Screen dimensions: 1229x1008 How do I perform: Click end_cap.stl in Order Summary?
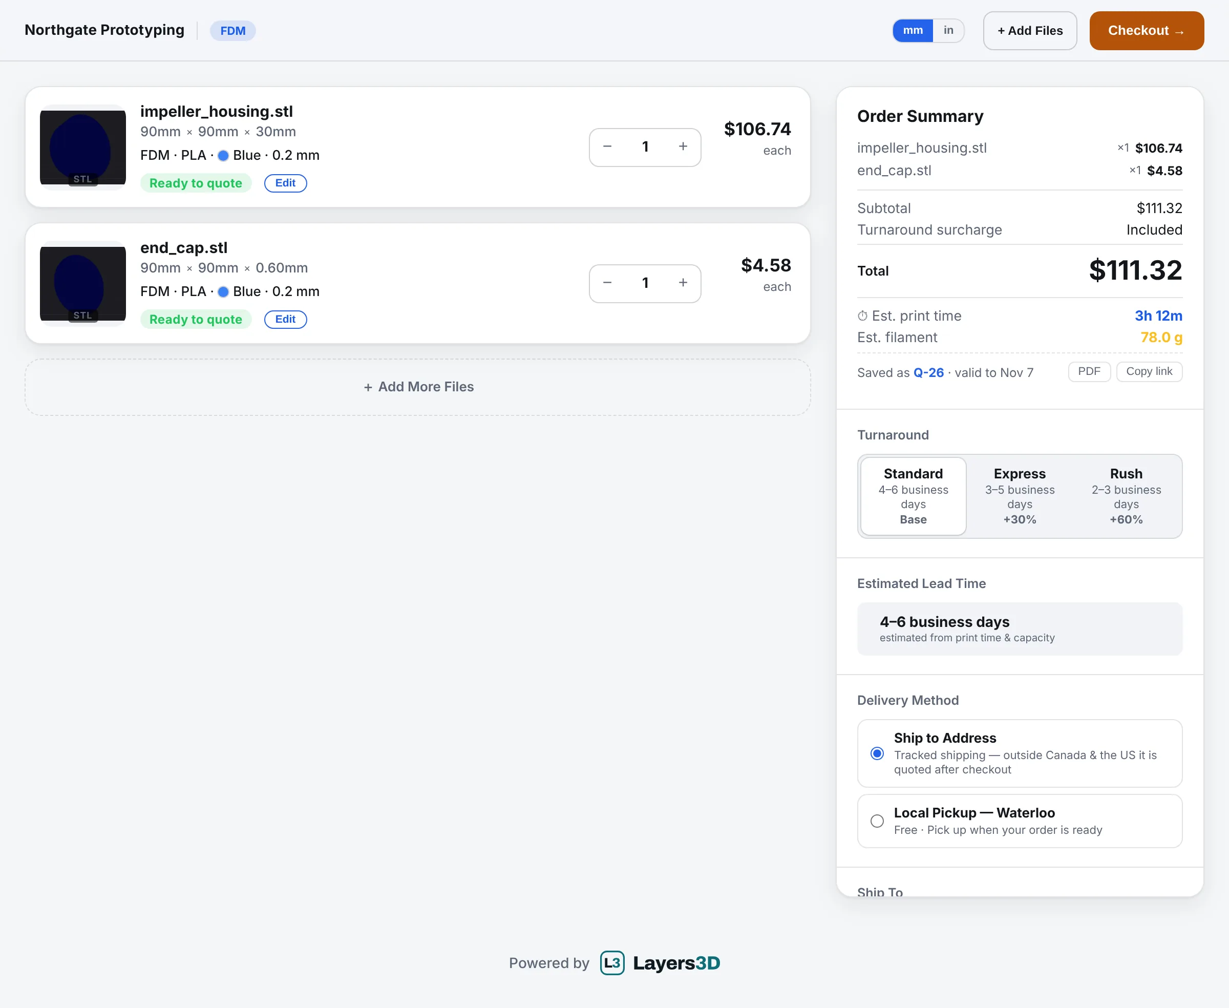click(x=894, y=171)
